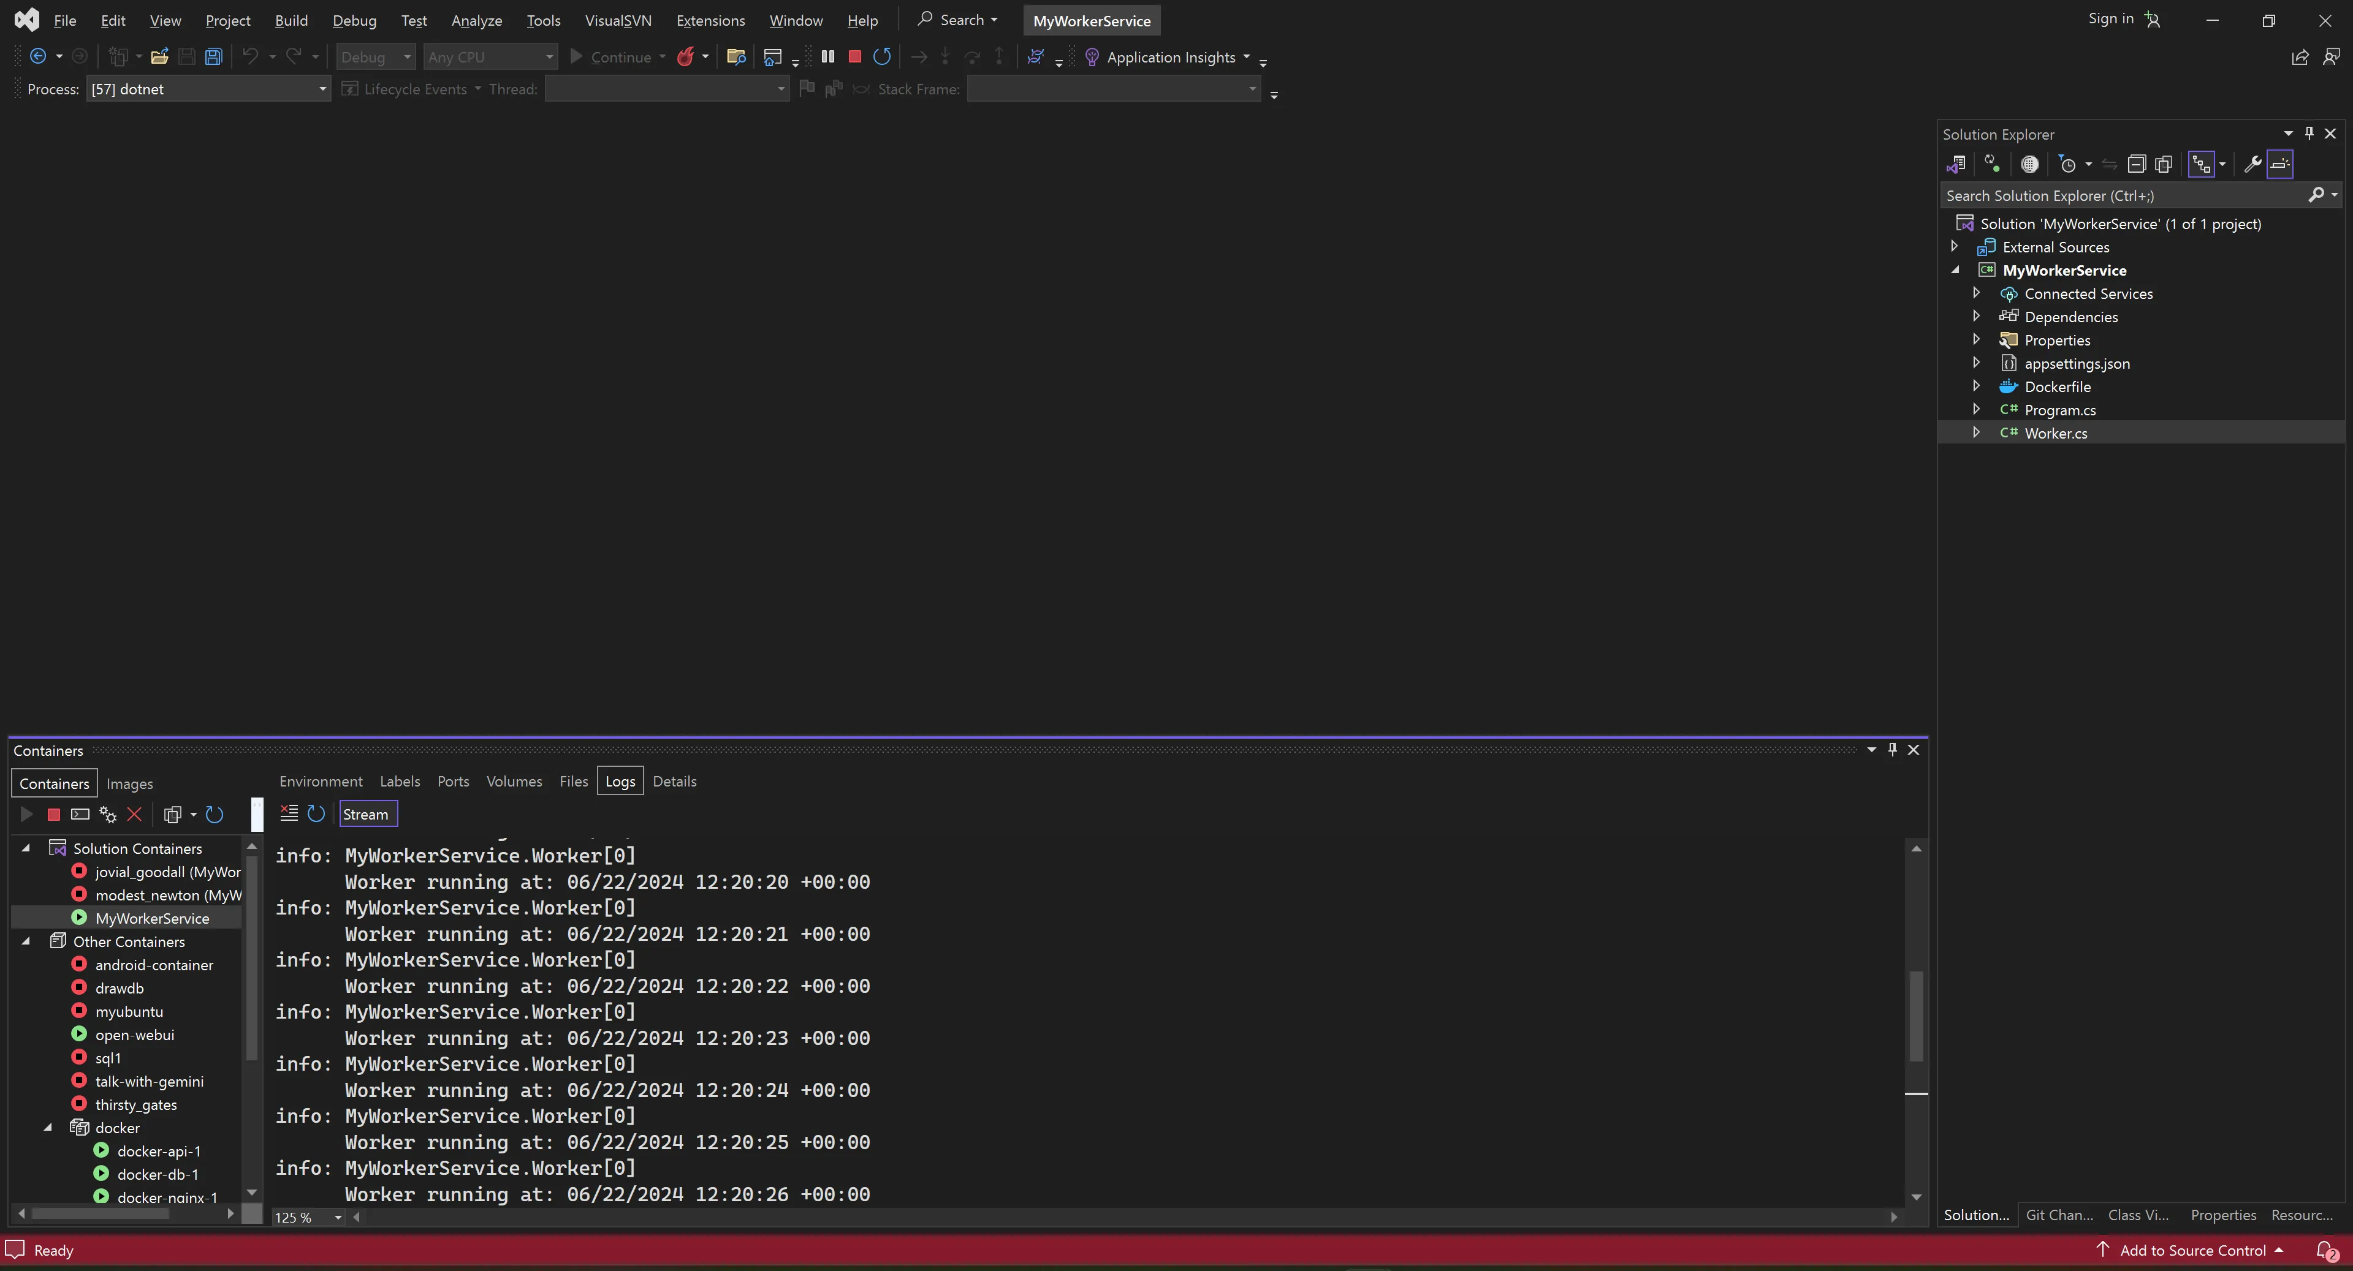Select the talk-with-gemini container
The width and height of the screenshot is (2353, 1271).
pos(149,1081)
